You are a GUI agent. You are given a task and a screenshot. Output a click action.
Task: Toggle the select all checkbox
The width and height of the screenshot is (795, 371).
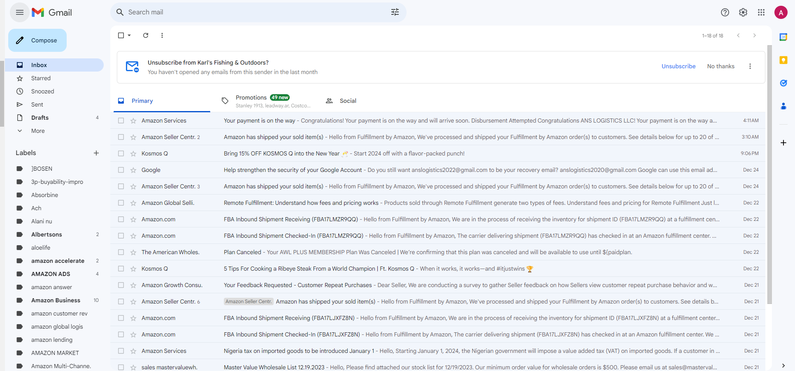pos(121,35)
